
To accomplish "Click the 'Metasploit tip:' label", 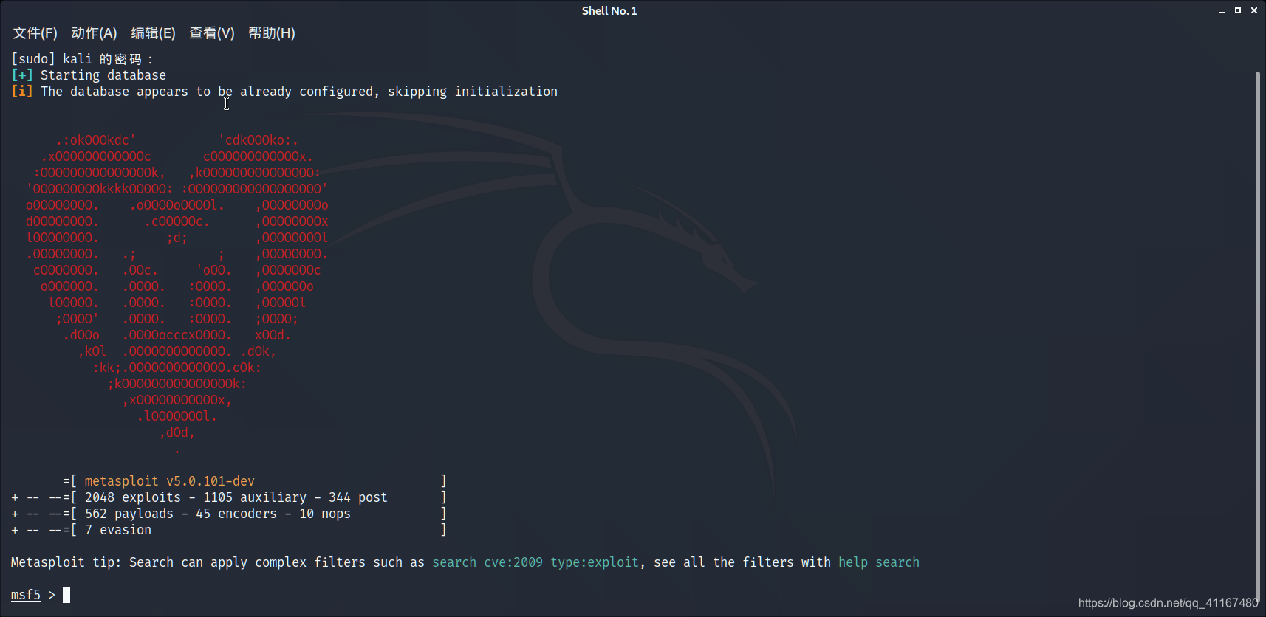I will tap(66, 562).
